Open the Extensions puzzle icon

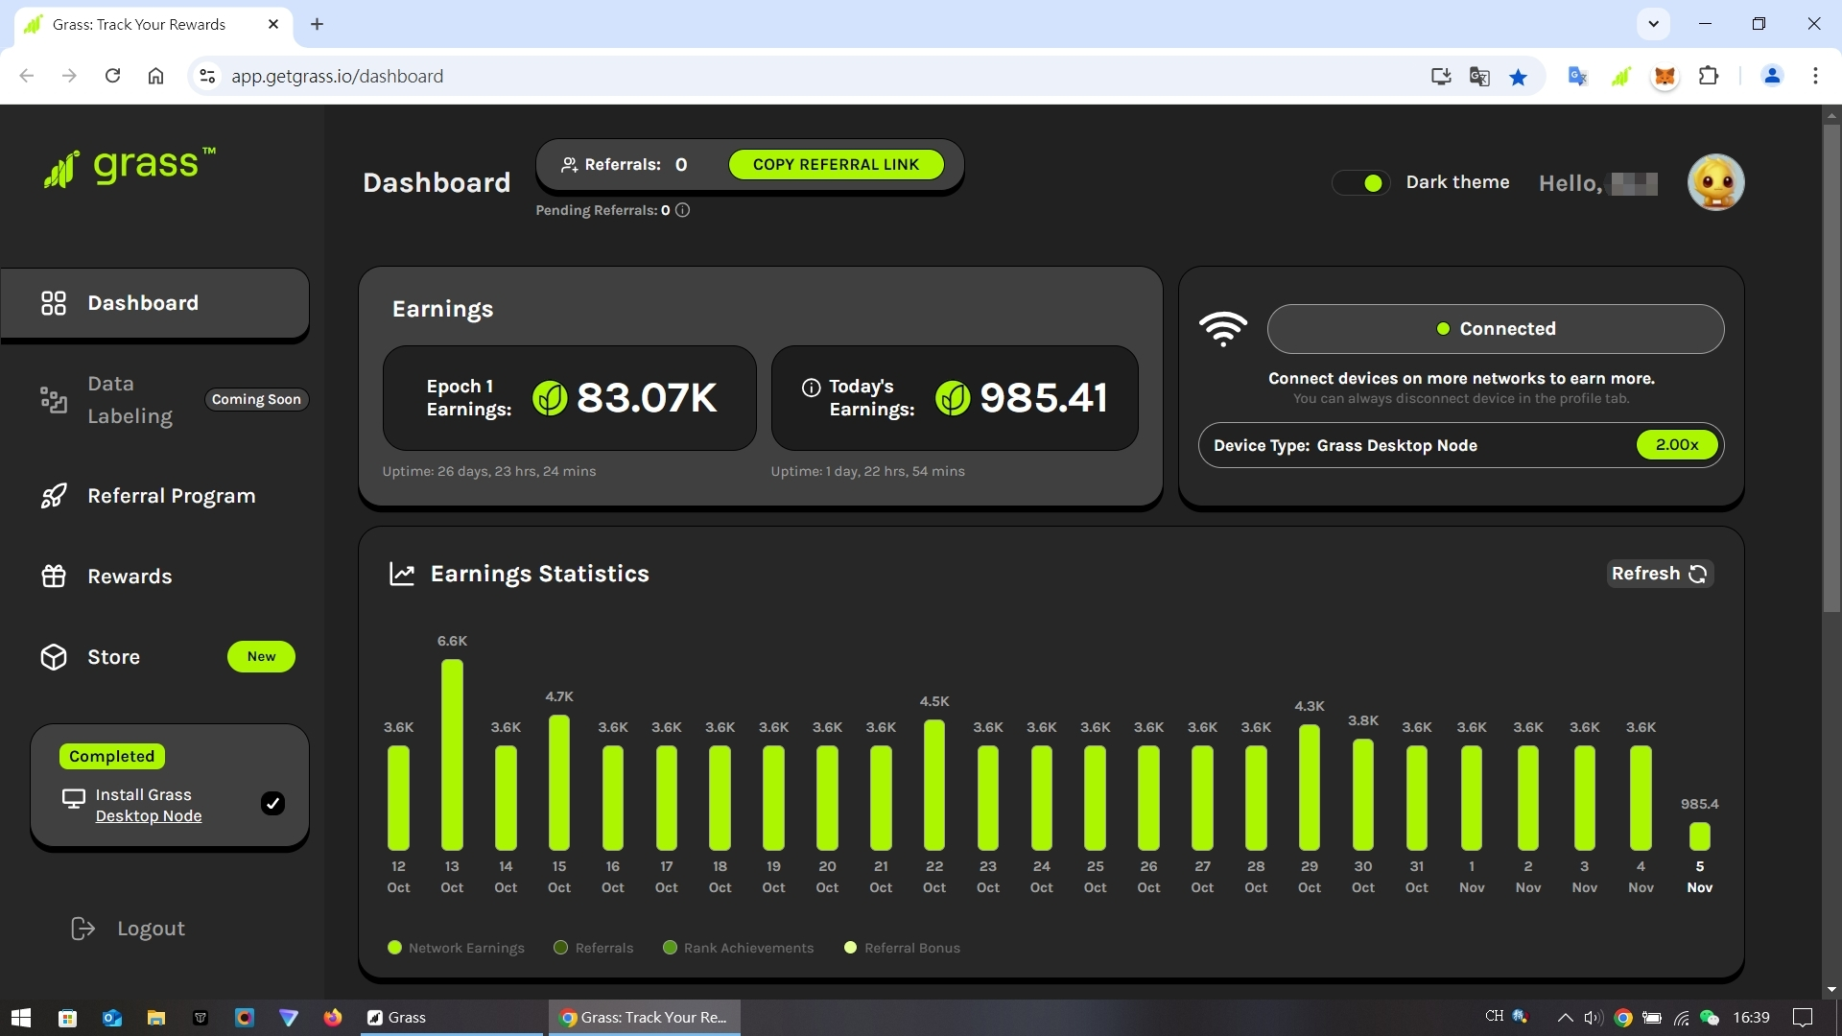click(x=1709, y=76)
